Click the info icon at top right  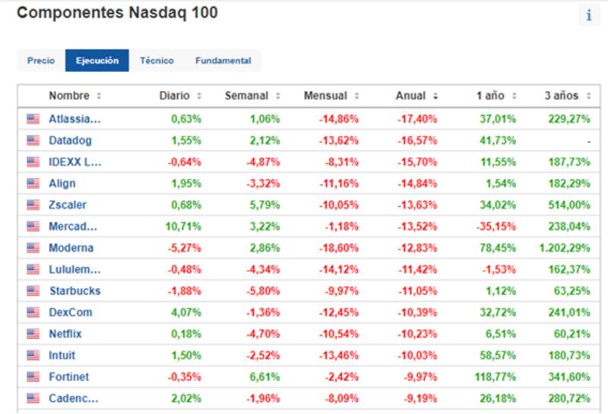click(588, 15)
